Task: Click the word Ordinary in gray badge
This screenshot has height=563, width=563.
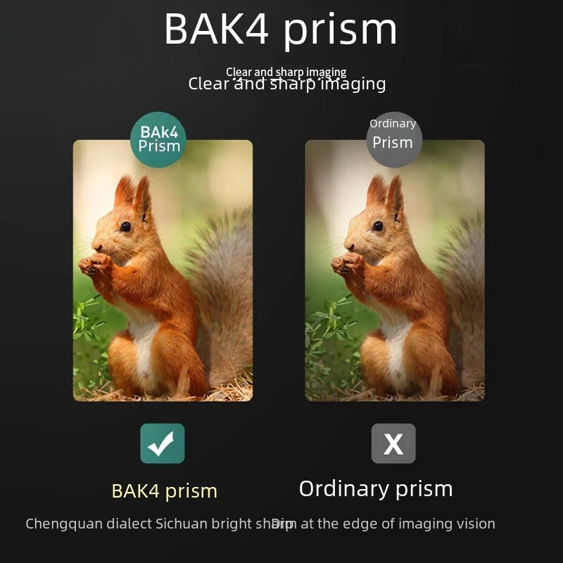Action: [393, 124]
